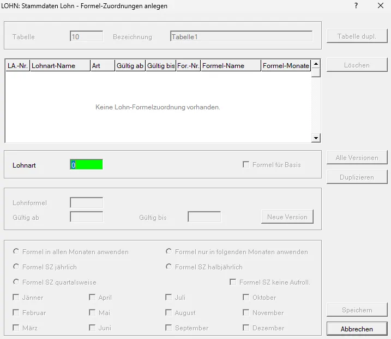Click scroll up arrow in table list
The width and height of the screenshot is (391, 339).
[x=316, y=64]
